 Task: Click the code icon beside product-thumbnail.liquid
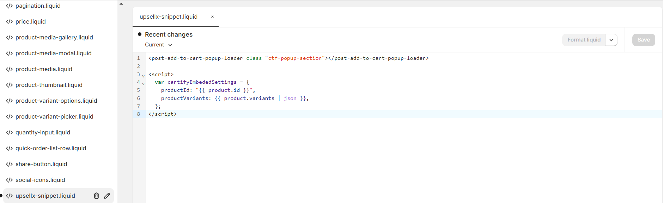[x=9, y=85]
